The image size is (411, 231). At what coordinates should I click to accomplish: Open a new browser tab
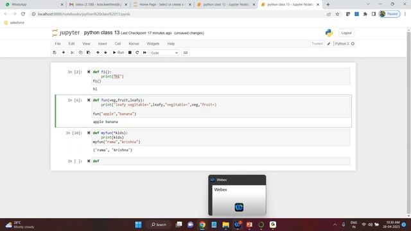pyautogui.click(x=328, y=4)
